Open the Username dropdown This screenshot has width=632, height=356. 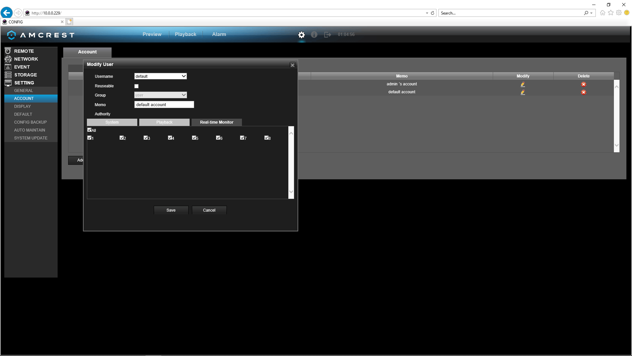click(161, 76)
